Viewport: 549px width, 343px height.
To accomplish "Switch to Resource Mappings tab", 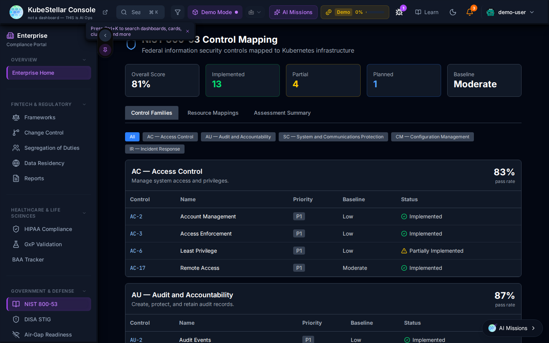I will click(213, 113).
